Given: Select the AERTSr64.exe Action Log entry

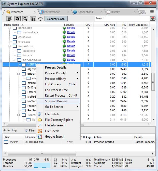Looking at the screenshot, I should pos(79,142).
